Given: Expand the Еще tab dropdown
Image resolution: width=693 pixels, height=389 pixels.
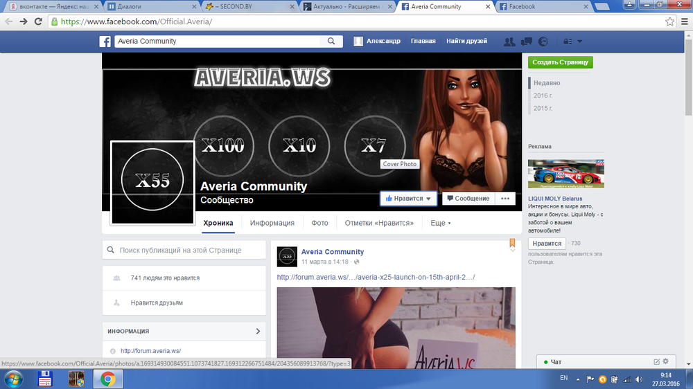Looking at the screenshot, I should pos(440,223).
